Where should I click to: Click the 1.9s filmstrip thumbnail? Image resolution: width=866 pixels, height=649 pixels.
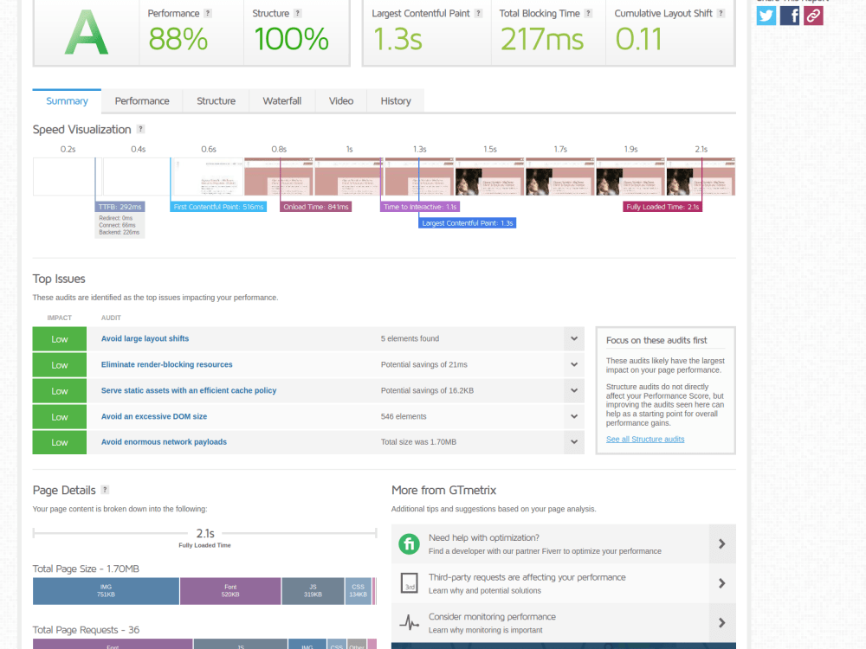[630, 177]
